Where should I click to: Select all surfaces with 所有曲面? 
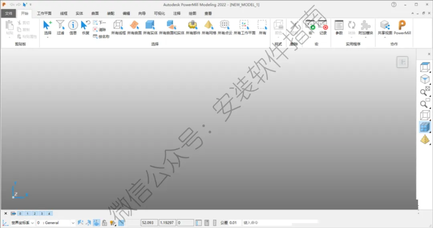tap(134, 27)
